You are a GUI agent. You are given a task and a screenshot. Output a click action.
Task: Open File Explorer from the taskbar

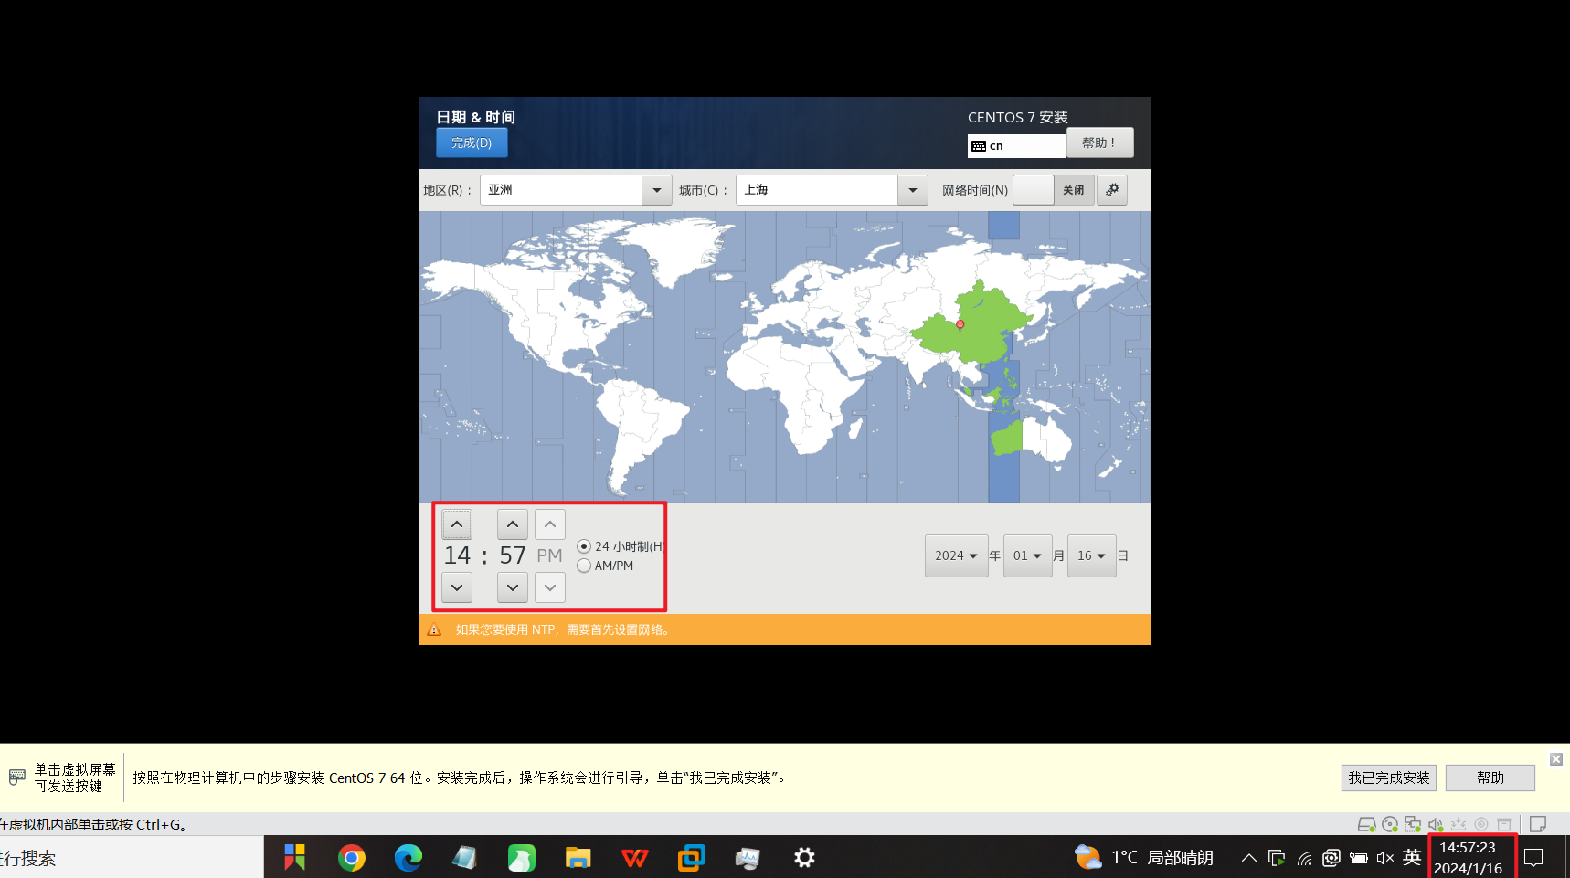point(578,857)
